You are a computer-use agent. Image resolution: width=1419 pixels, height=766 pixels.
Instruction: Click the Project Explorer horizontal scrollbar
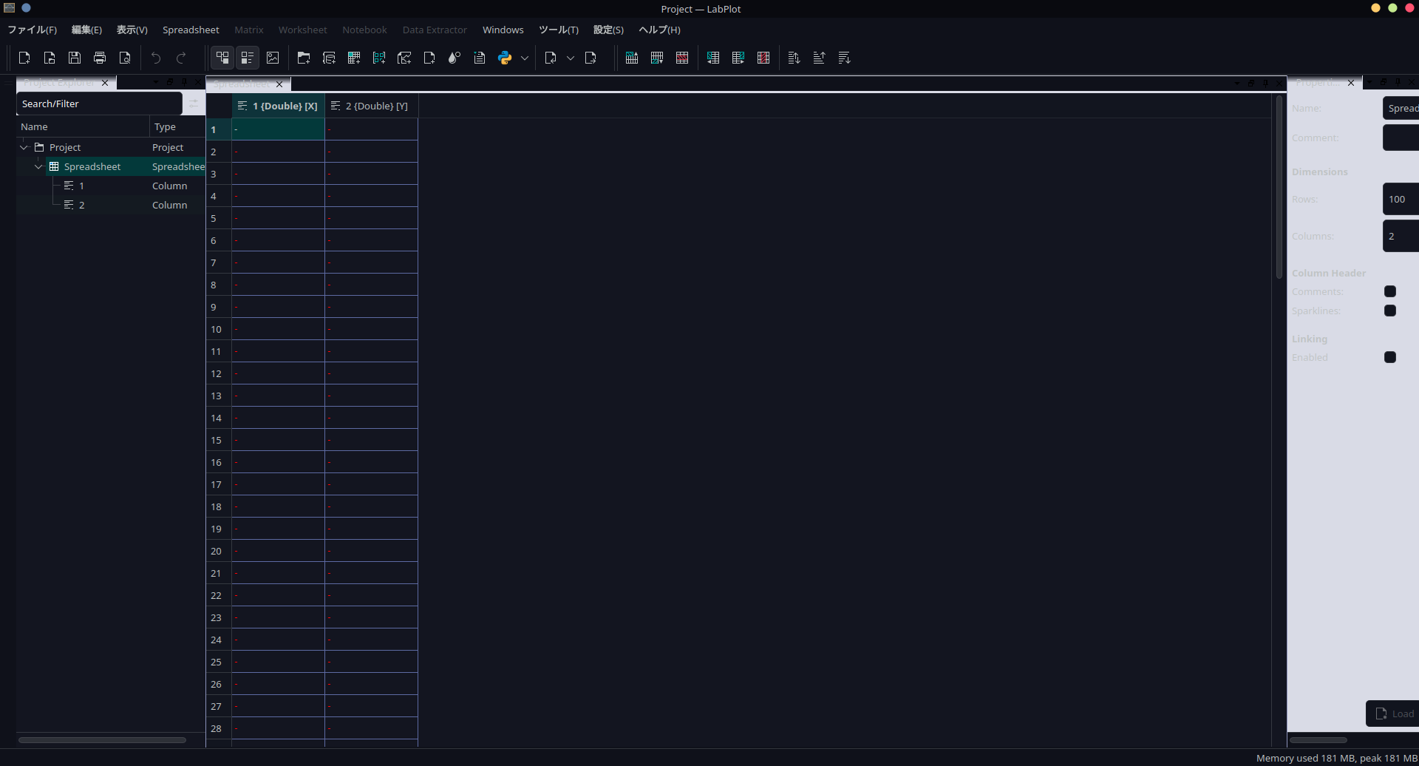pyautogui.click(x=102, y=739)
